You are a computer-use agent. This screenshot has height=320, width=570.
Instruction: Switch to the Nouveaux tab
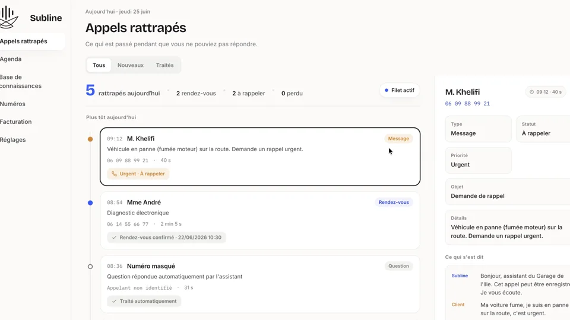pos(131,65)
